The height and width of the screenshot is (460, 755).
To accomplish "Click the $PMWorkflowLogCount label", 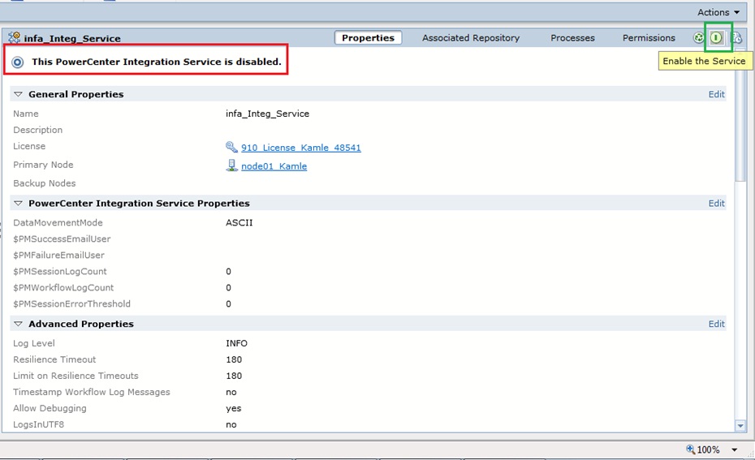I will 63,288.
